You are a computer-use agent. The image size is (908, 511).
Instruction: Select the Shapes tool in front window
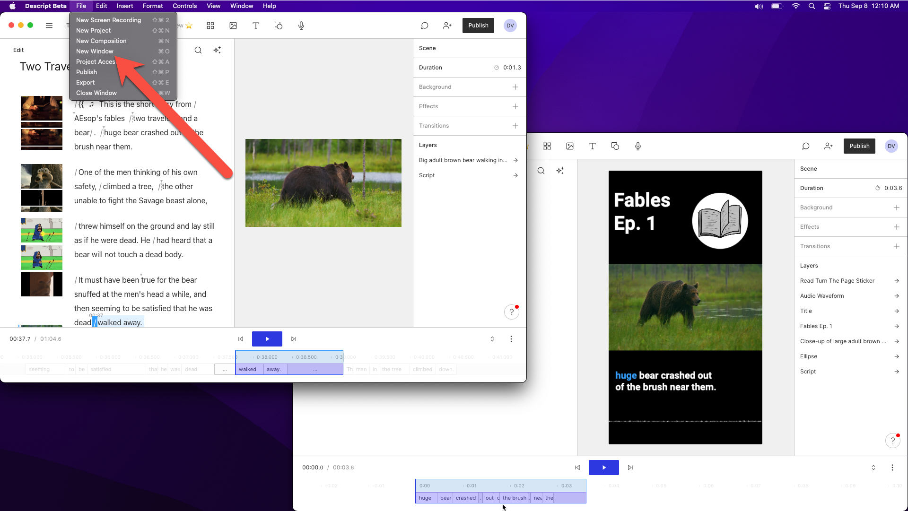279,26
